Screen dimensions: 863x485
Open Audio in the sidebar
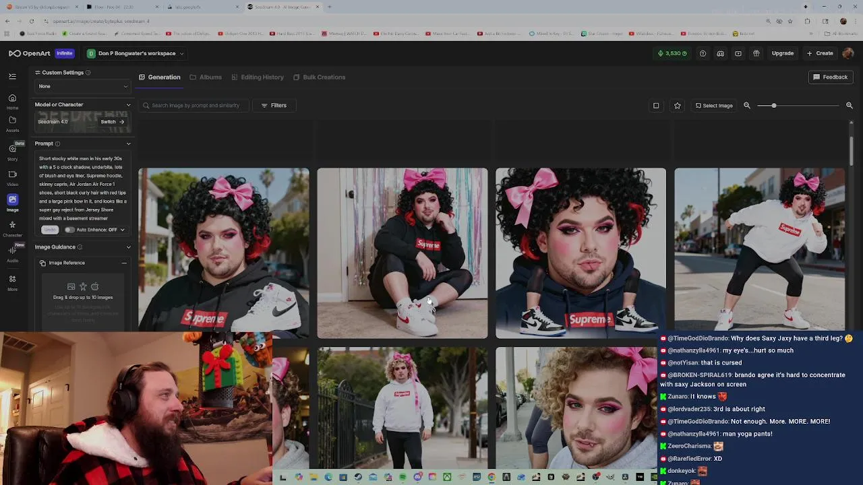(x=12, y=255)
